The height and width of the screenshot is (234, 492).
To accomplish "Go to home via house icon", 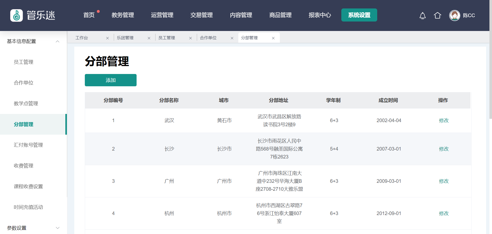I will click(x=437, y=16).
